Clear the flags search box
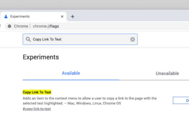The height and width of the screenshot is (126, 189). point(133,39)
